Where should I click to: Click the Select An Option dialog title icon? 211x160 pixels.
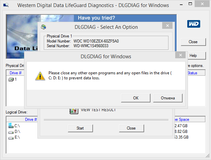coord(43,27)
